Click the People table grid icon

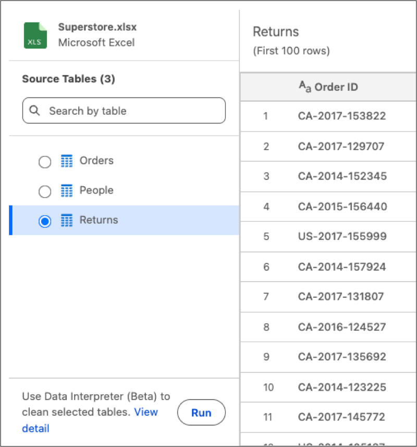tap(67, 190)
